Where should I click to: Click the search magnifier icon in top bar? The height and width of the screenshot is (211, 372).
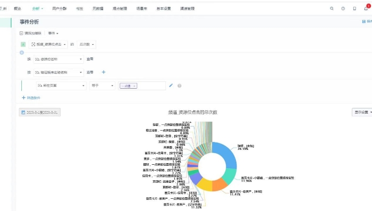[332, 9]
